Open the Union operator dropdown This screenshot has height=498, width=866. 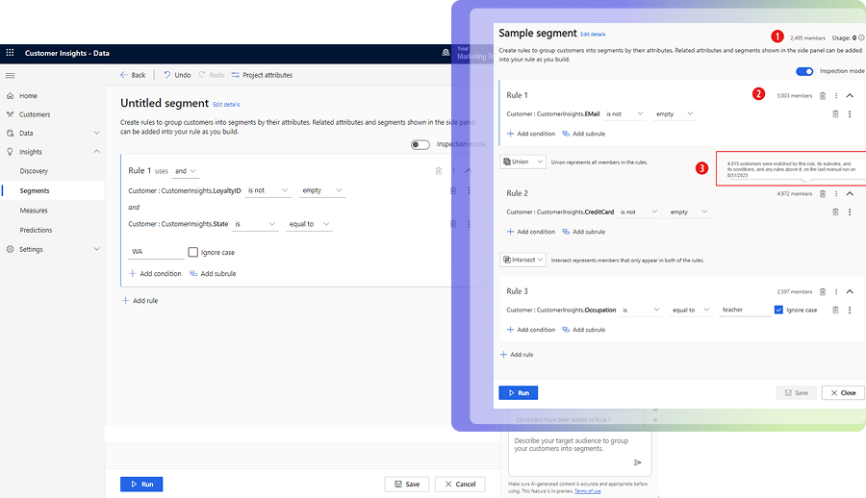click(523, 162)
